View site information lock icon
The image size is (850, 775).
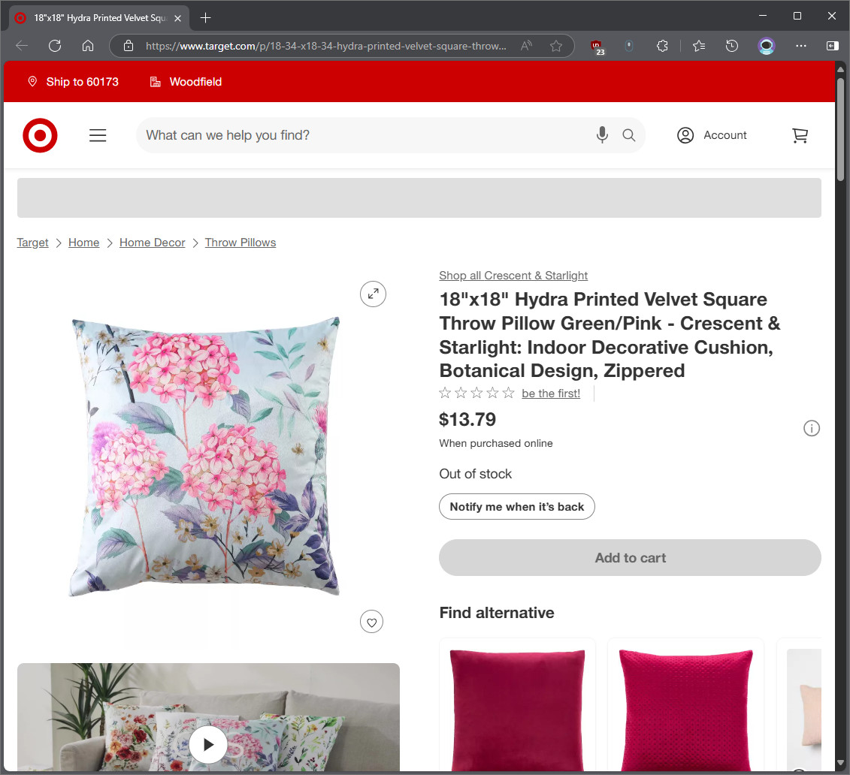pyautogui.click(x=129, y=46)
